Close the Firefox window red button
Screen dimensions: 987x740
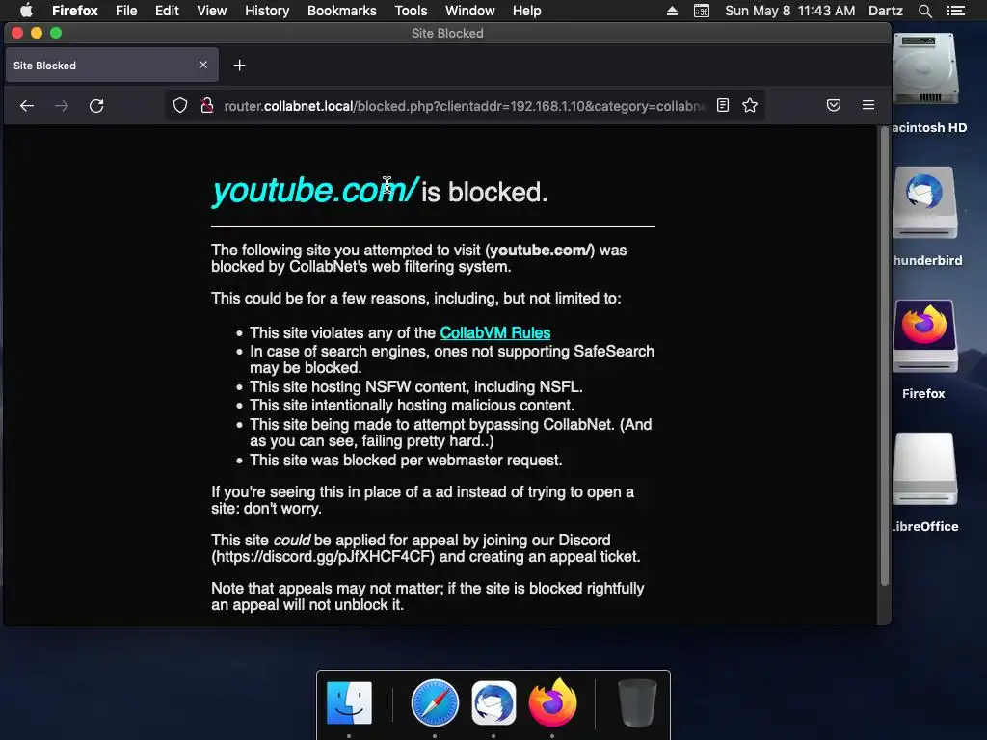pyautogui.click(x=17, y=34)
